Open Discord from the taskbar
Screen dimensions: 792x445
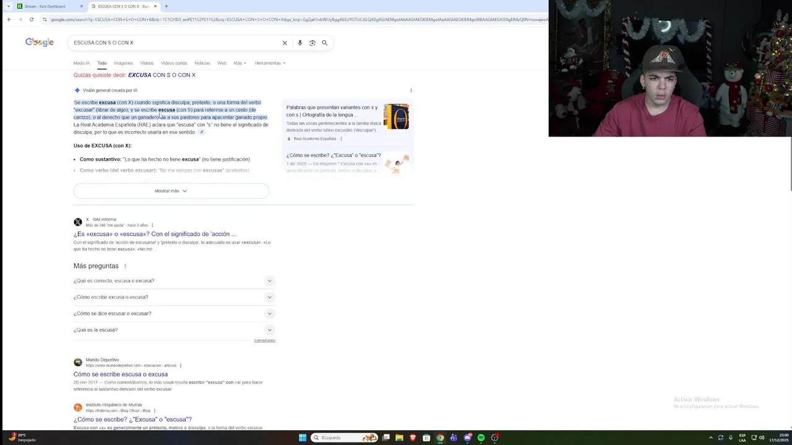(467, 438)
